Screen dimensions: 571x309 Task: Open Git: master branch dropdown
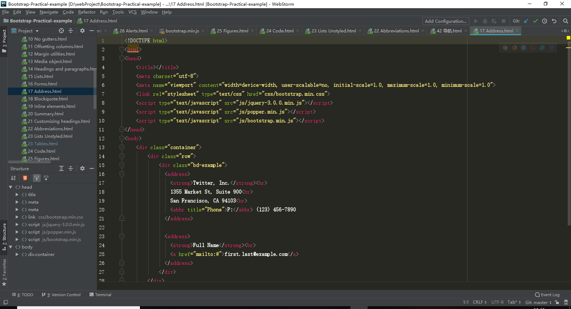[538, 302]
